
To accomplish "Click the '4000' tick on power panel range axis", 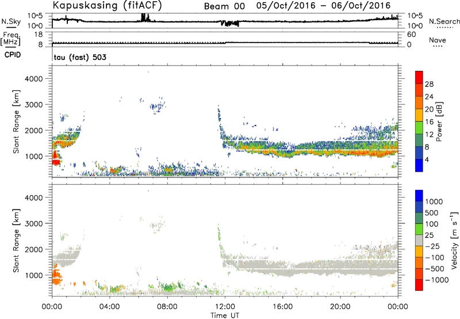I will [x=34, y=79].
